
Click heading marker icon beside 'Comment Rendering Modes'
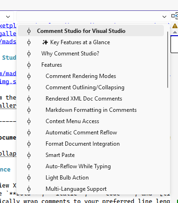coord(29,76)
